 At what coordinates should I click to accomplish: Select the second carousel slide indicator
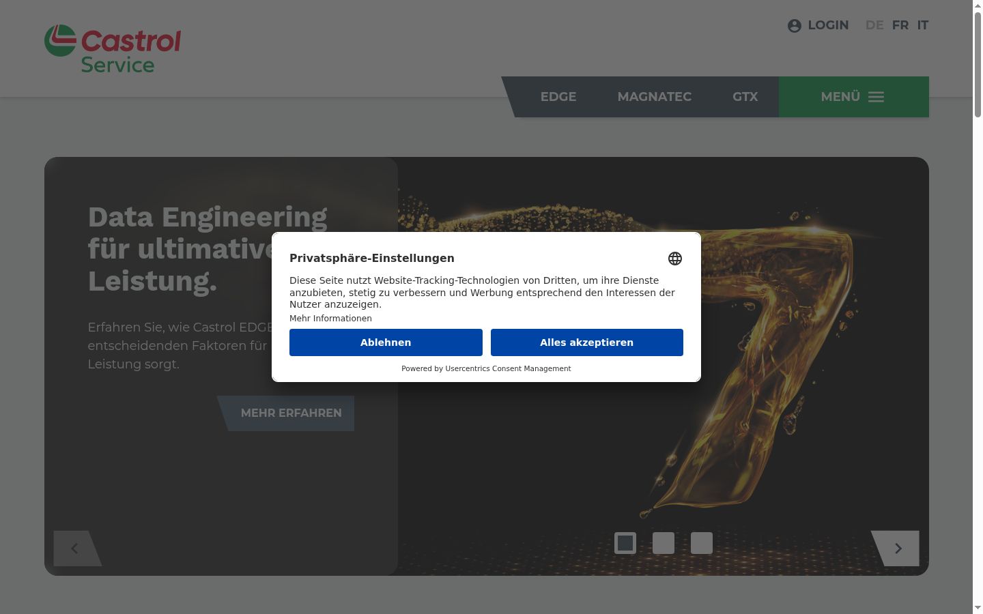664,543
